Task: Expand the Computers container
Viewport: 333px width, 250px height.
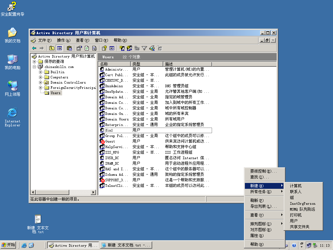Action: point(40,77)
